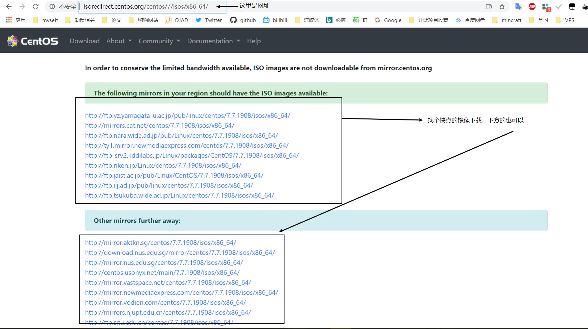
Task: Bookmark this page with the star icon
Action: pos(502,7)
